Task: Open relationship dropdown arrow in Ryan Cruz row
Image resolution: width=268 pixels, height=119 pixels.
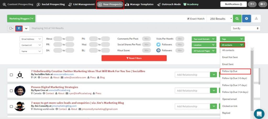Action: [x=214, y=91]
